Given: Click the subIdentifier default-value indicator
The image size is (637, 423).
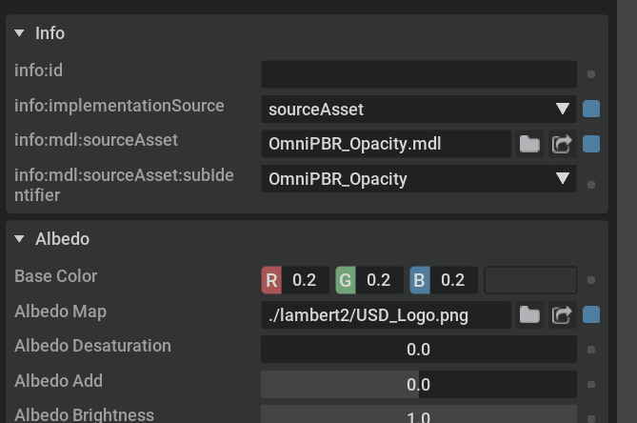Looking at the screenshot, I should click(591, 185).
